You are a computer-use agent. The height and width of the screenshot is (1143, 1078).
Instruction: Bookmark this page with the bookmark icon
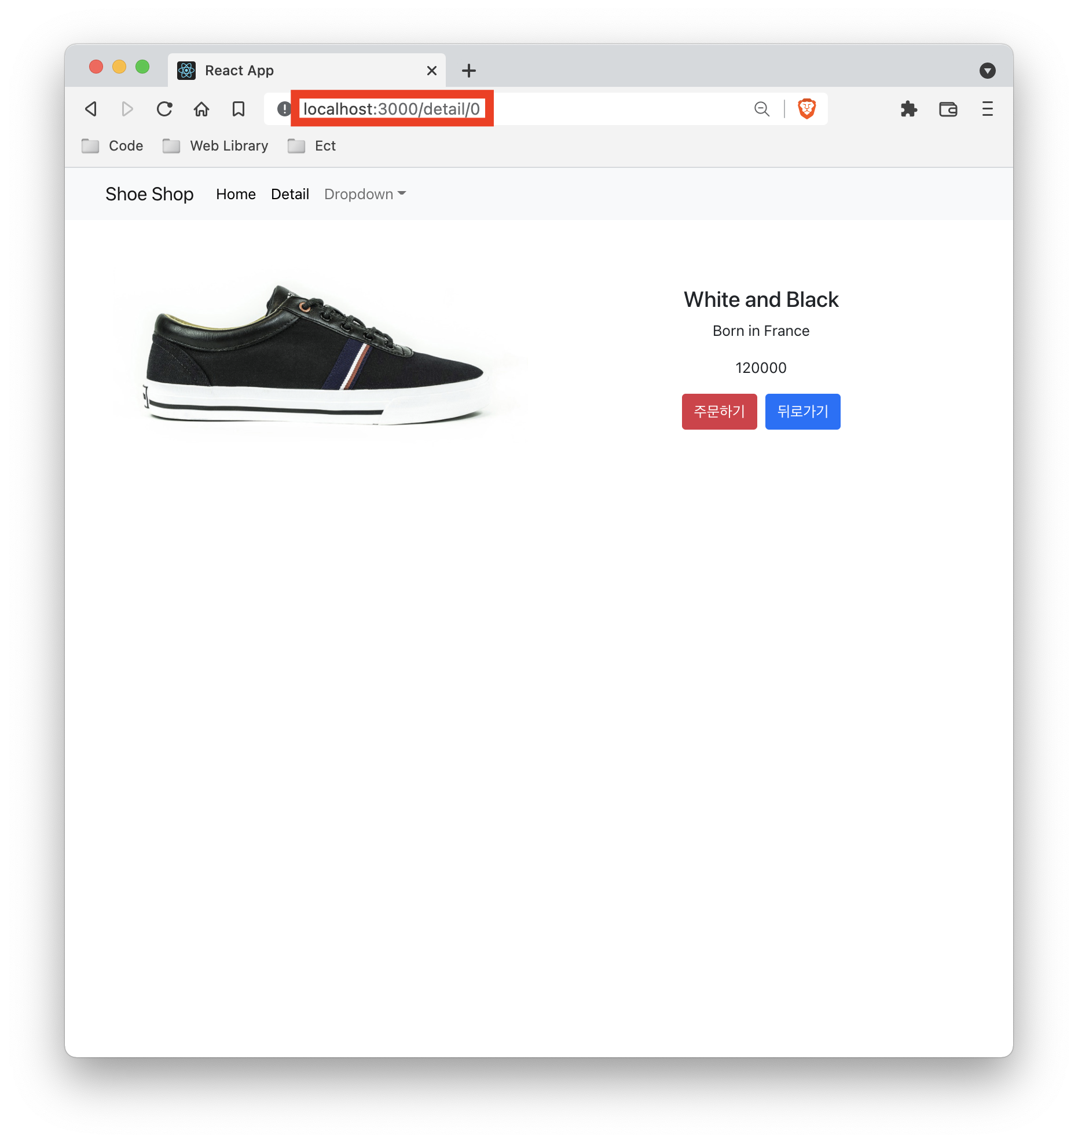point(239,109)
